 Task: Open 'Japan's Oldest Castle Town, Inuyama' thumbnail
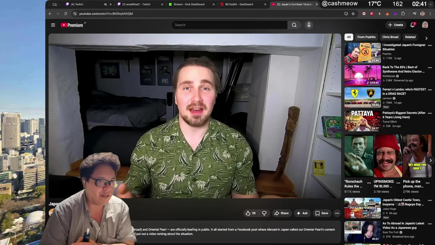tap(363, 208)
